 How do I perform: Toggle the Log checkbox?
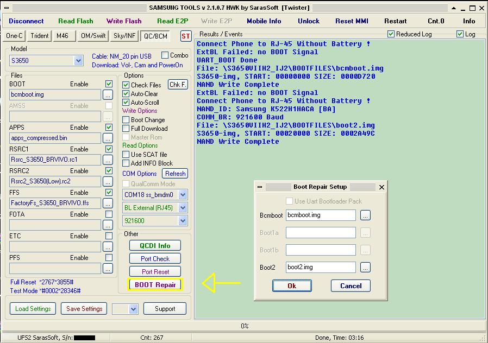[460, 34]
